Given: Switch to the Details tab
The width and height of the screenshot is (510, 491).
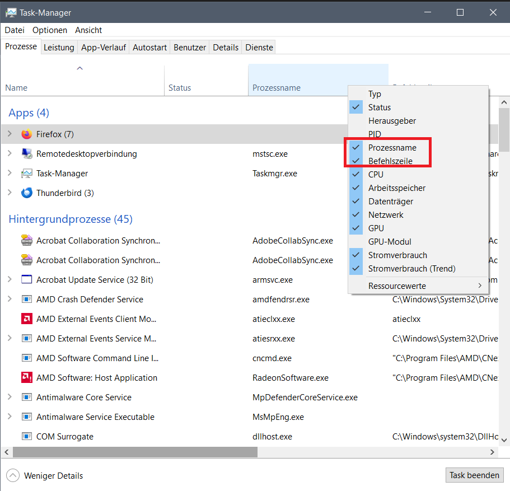Looking at the screenshot, I should tap(226, 47).
